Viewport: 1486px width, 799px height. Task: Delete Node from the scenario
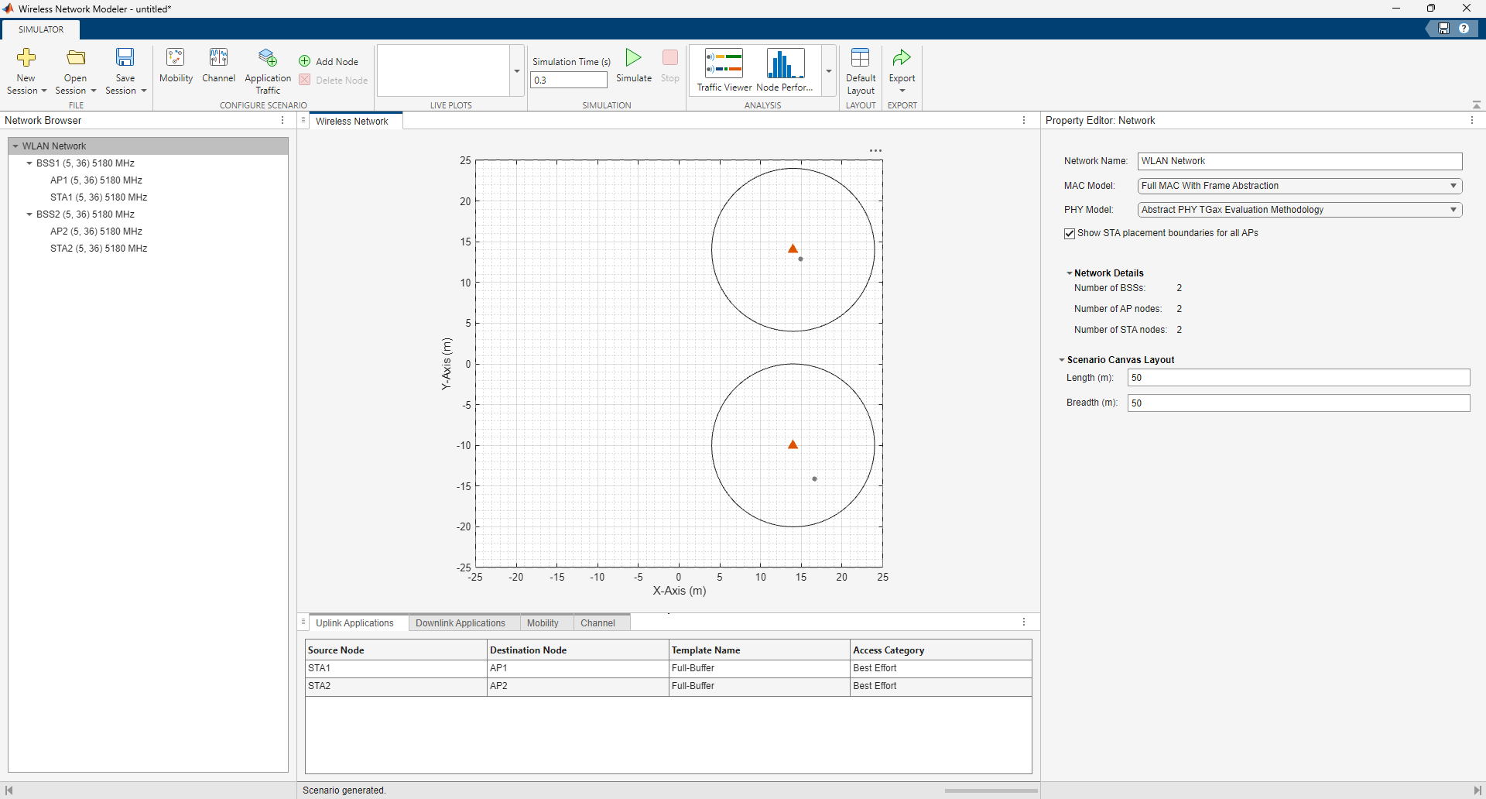click(333, 80)
